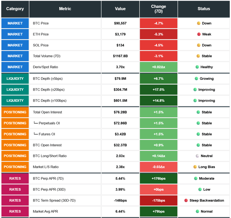The width and height of the screenshot is (231, 218).
Task: Open the Metric column header
Action: [x=65, y=9]
